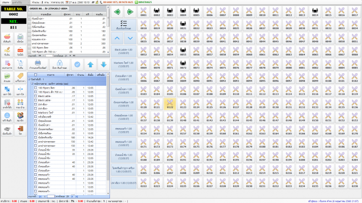
Task: Click the exit door icon
Action: [x=20, y=130]
